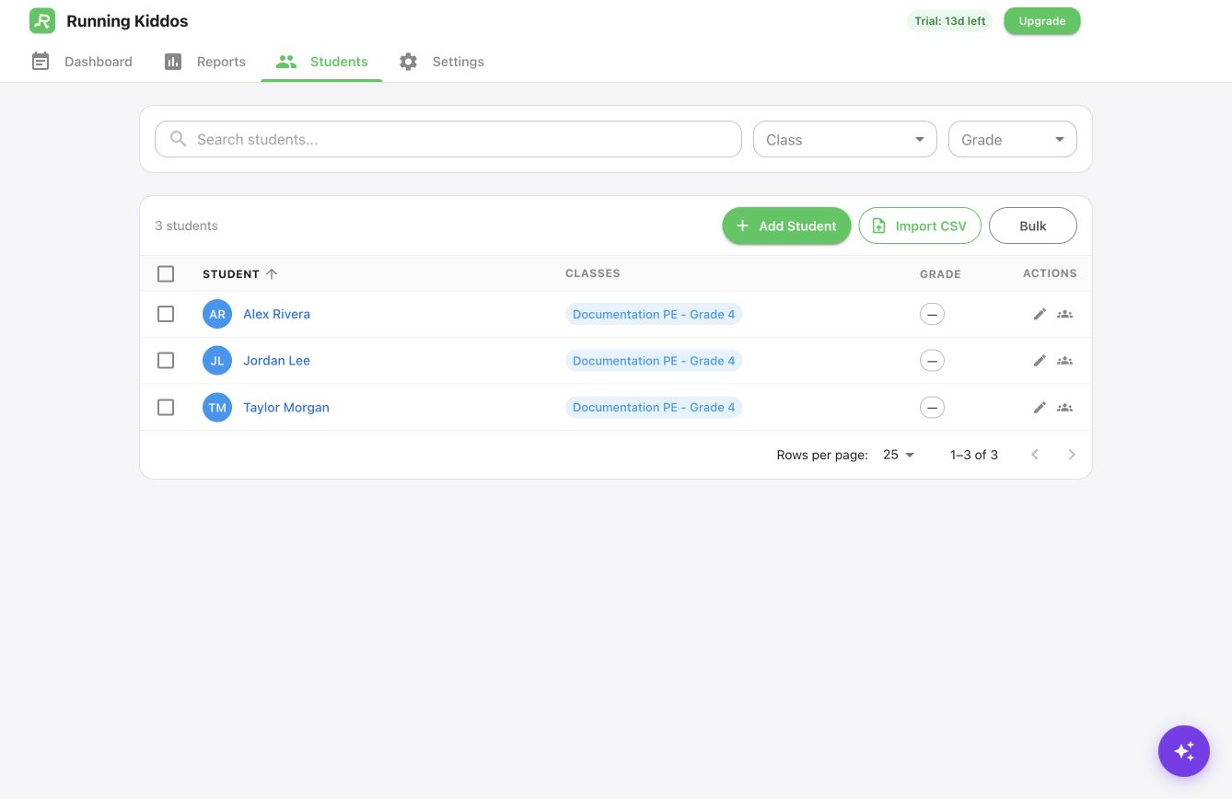The height and width of the screenshot is (799, 1232).
Task: Open the Class filter dropdown
Action: pos(845,139)
